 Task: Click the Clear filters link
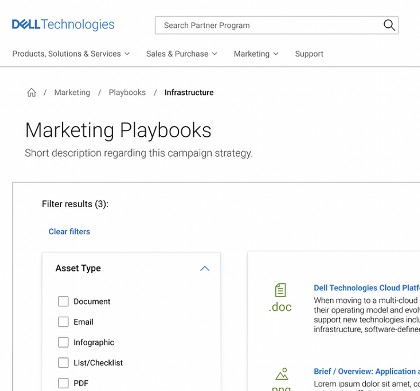pos(69,232)
